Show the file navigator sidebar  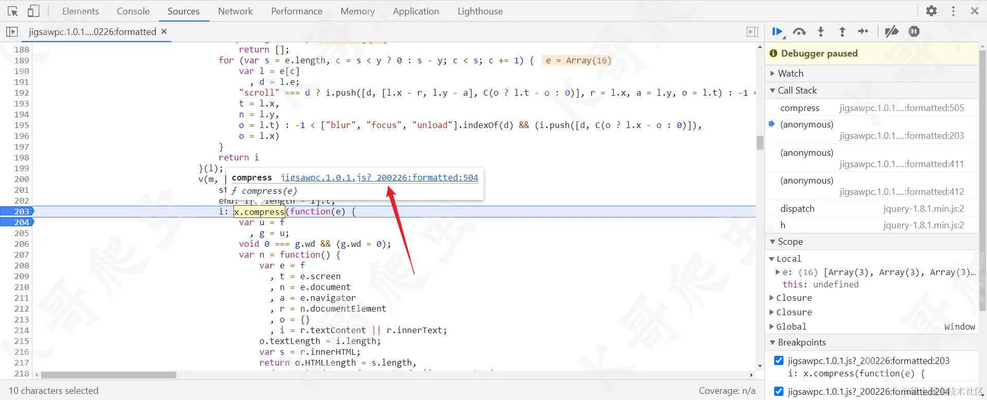tap(12, 32)
